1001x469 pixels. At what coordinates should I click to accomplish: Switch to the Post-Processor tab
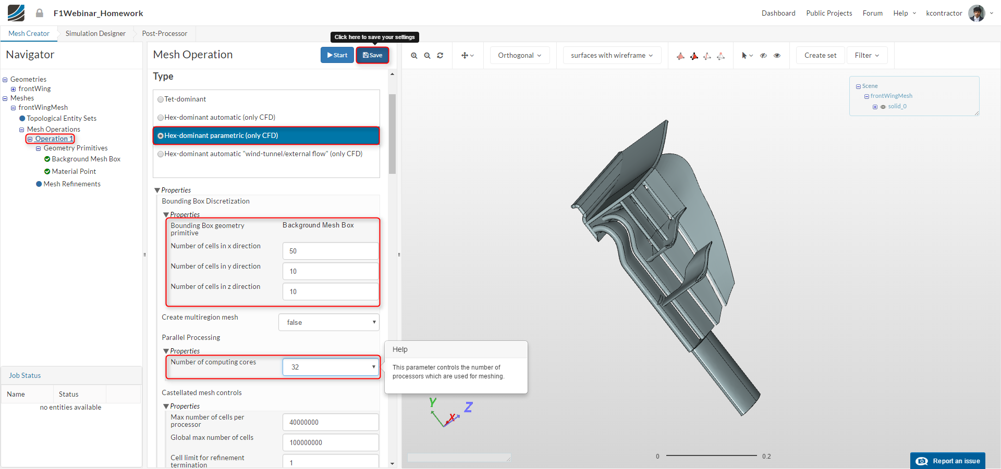click(x=164, y=34)
